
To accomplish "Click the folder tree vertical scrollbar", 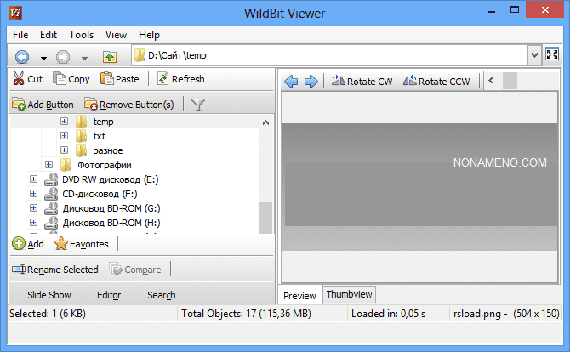I will (x=265, y=216).
